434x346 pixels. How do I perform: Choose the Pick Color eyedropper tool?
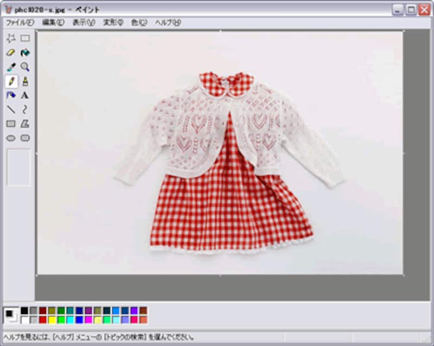(11, 67)
